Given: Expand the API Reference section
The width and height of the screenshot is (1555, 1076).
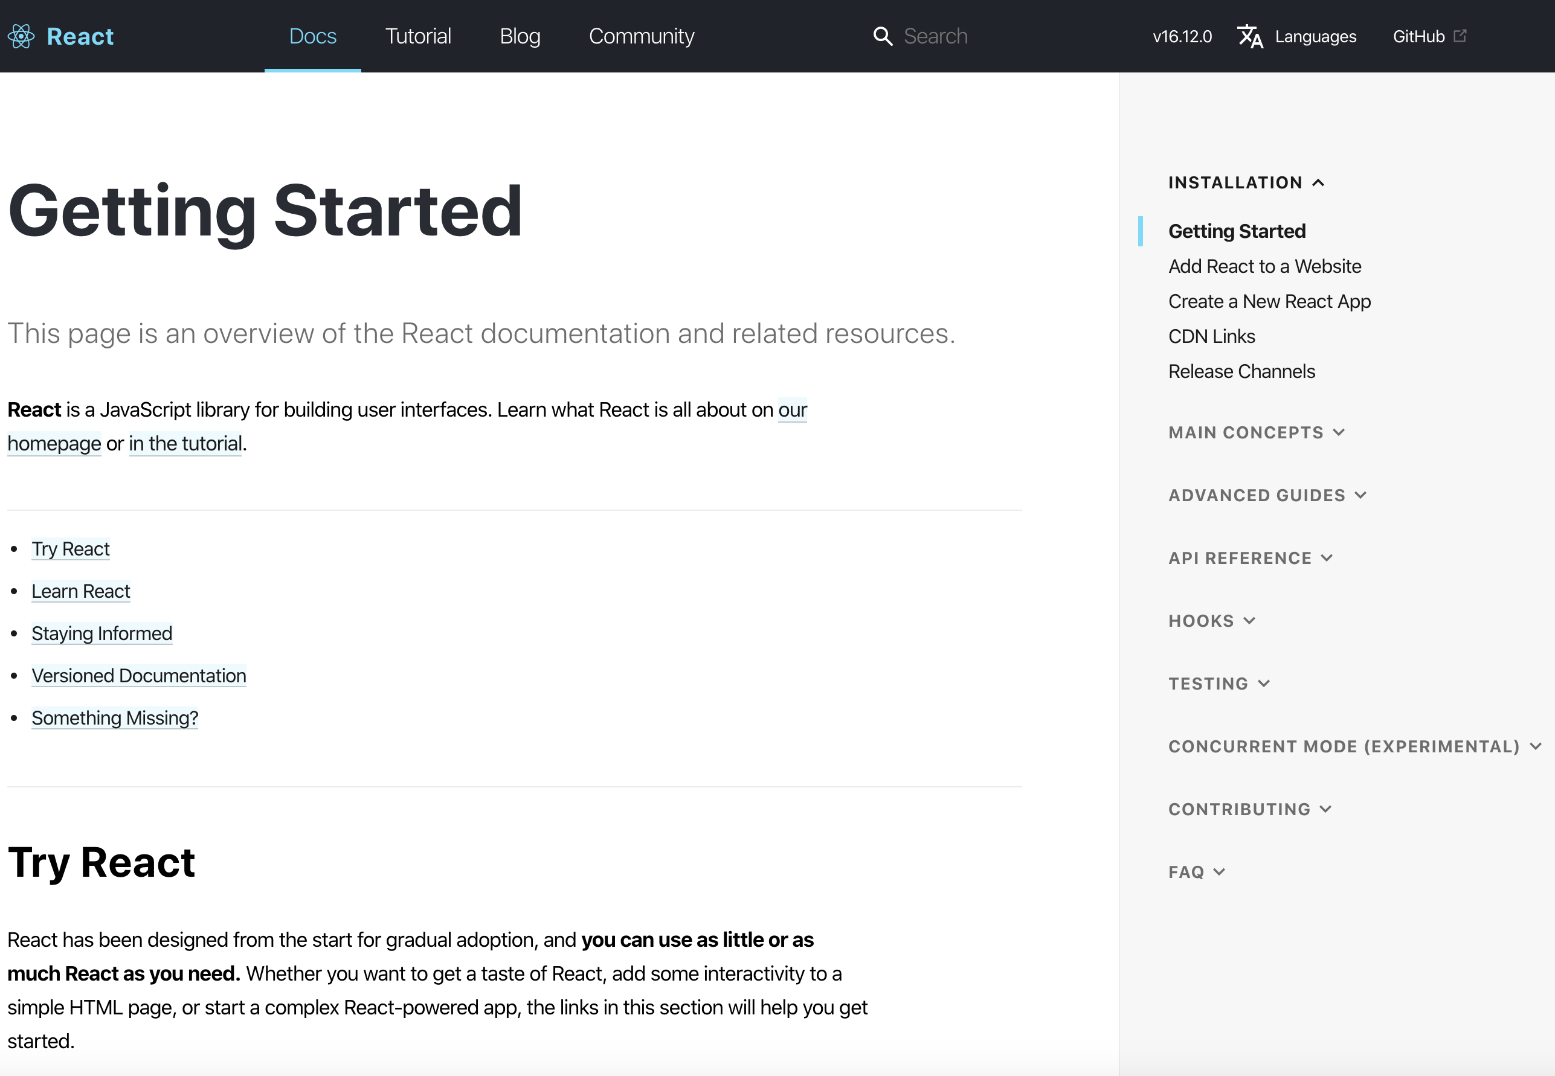Looking at the screenshot, I should pos(1251,557).
